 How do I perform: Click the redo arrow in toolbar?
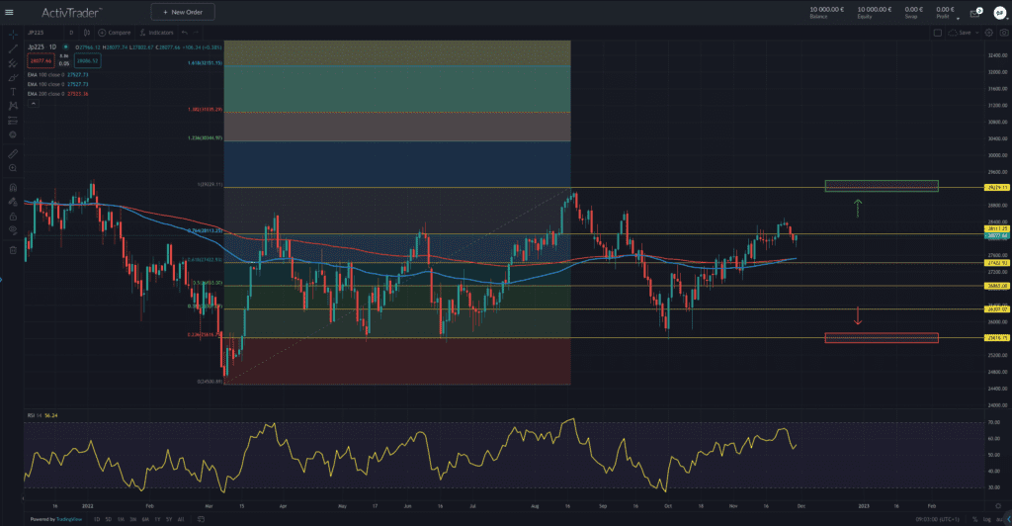(197, 33)
